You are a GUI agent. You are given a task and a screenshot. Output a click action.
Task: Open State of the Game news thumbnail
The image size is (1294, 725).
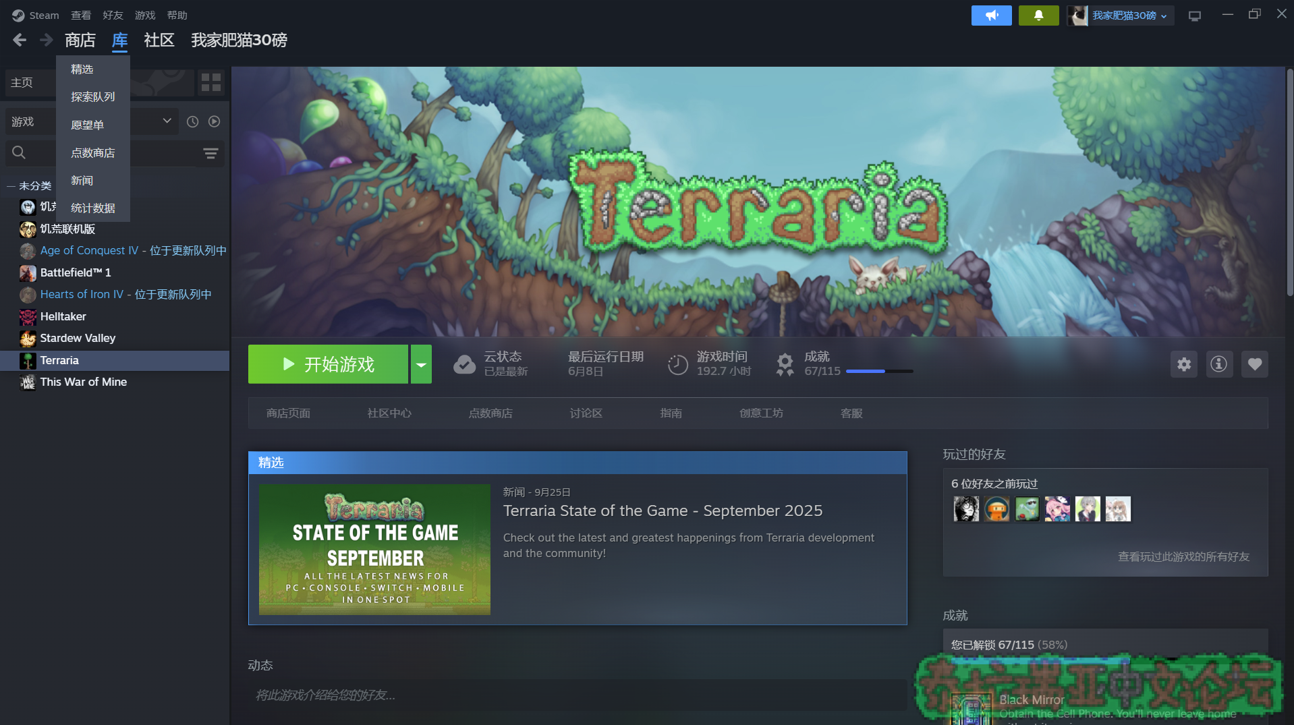point(374,549)
